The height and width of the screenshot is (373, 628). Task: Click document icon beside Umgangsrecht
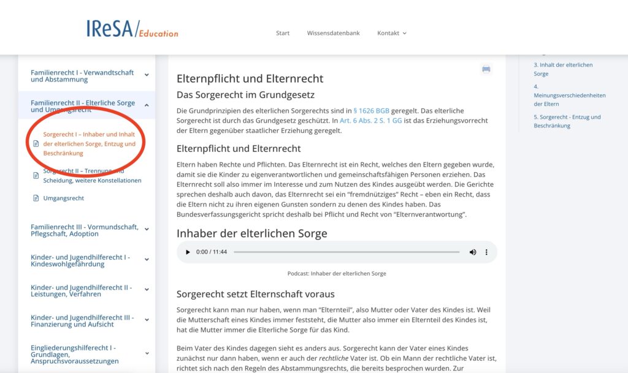36,198
